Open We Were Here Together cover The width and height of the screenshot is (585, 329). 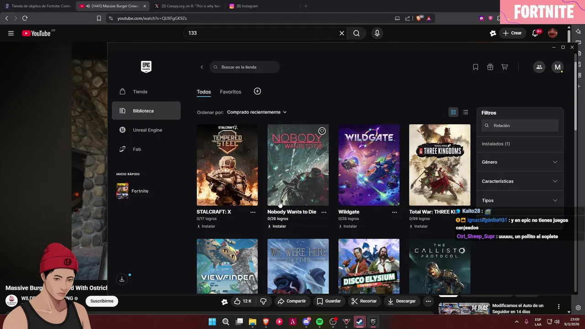click(x=298, y=266)
